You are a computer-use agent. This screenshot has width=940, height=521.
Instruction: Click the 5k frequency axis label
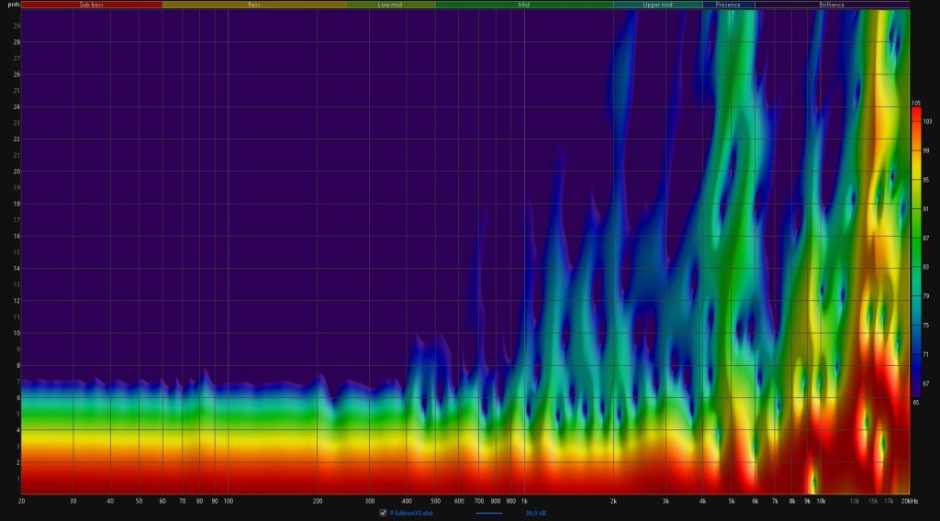[732, 501]
